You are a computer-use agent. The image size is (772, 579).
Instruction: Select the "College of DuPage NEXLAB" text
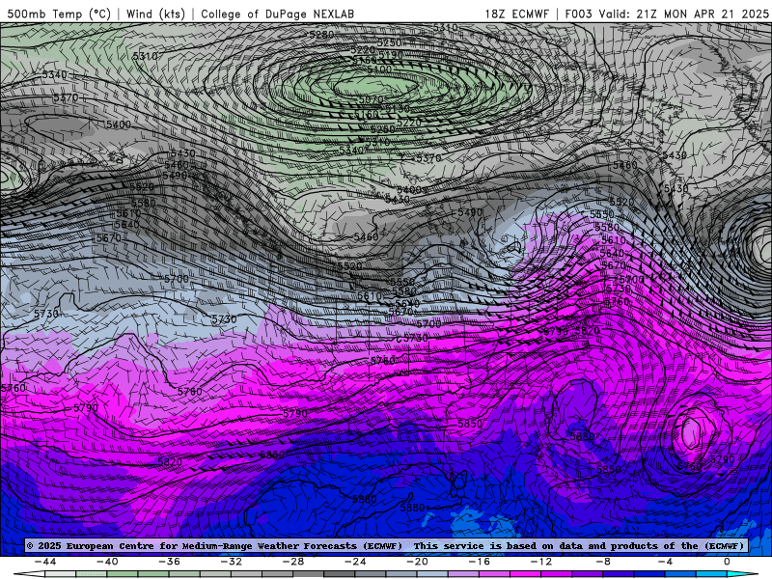tap(277, 14)
